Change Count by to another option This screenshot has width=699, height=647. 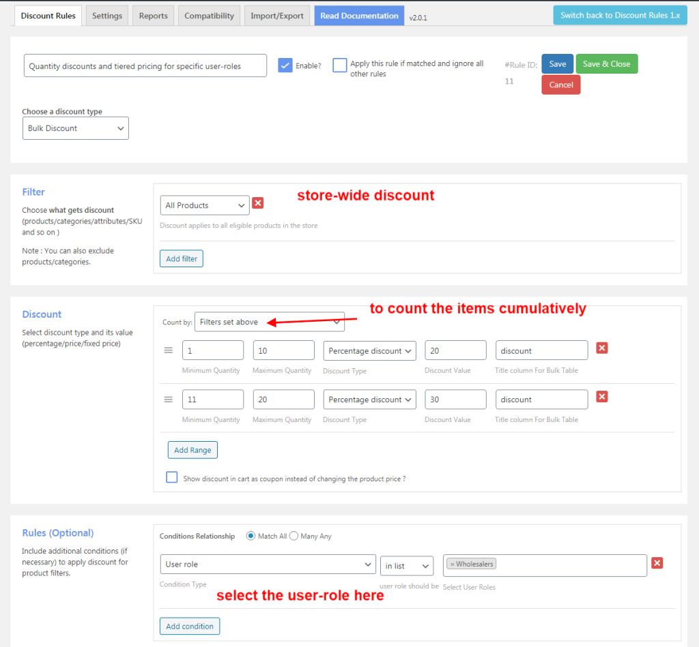coord(270,321)
